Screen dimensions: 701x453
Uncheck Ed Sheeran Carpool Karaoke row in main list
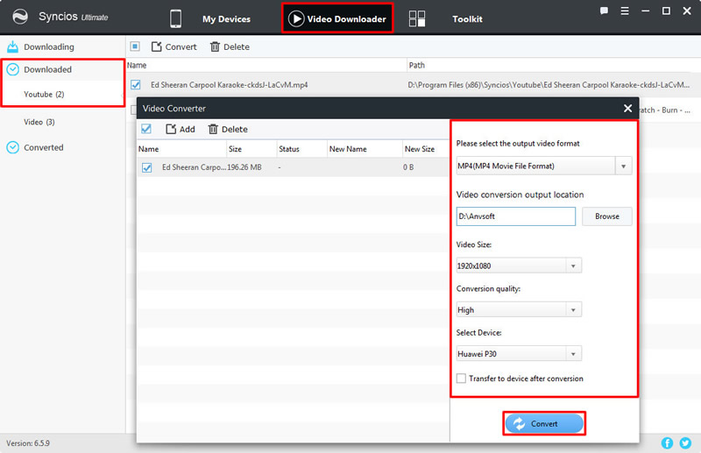(136, 84)
